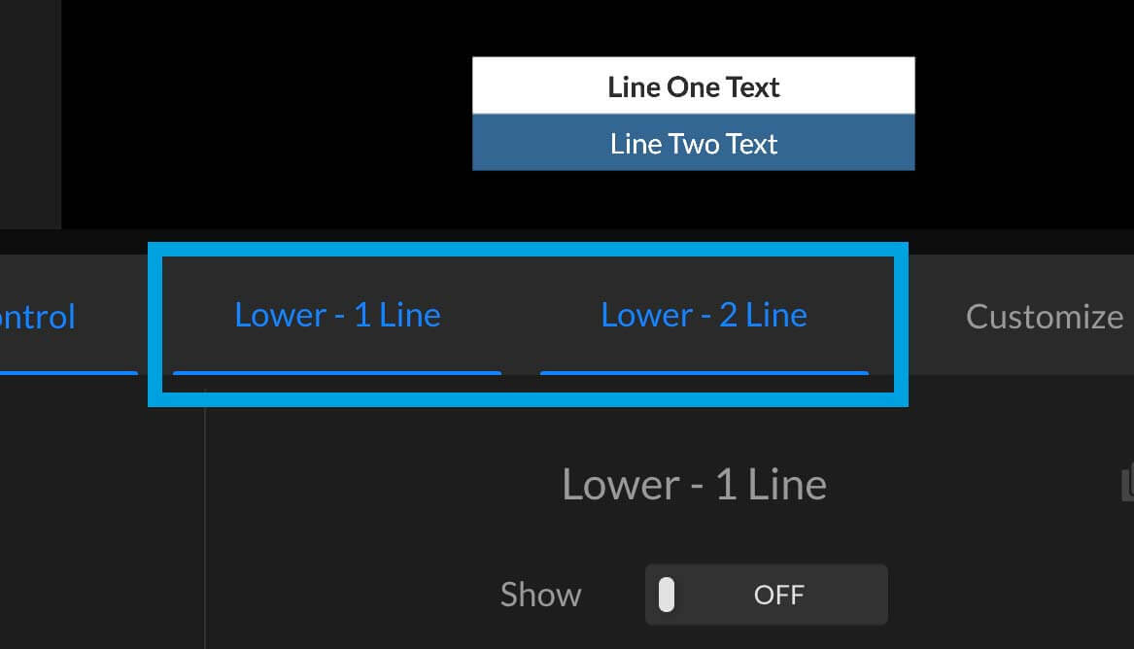The height and width of the screenshot is (649, 1134).
Task: Click the Line One Text white preview bar
Action: click(694, 85)
